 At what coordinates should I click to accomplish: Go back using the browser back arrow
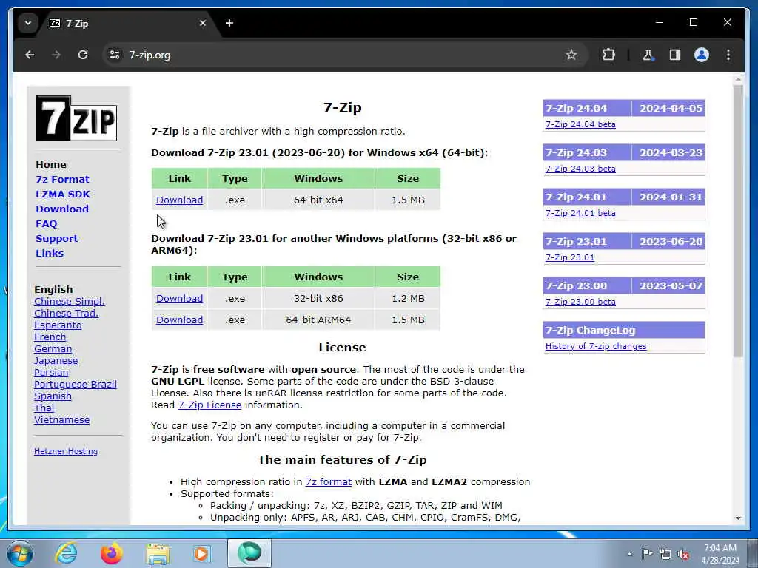[30, 55]
